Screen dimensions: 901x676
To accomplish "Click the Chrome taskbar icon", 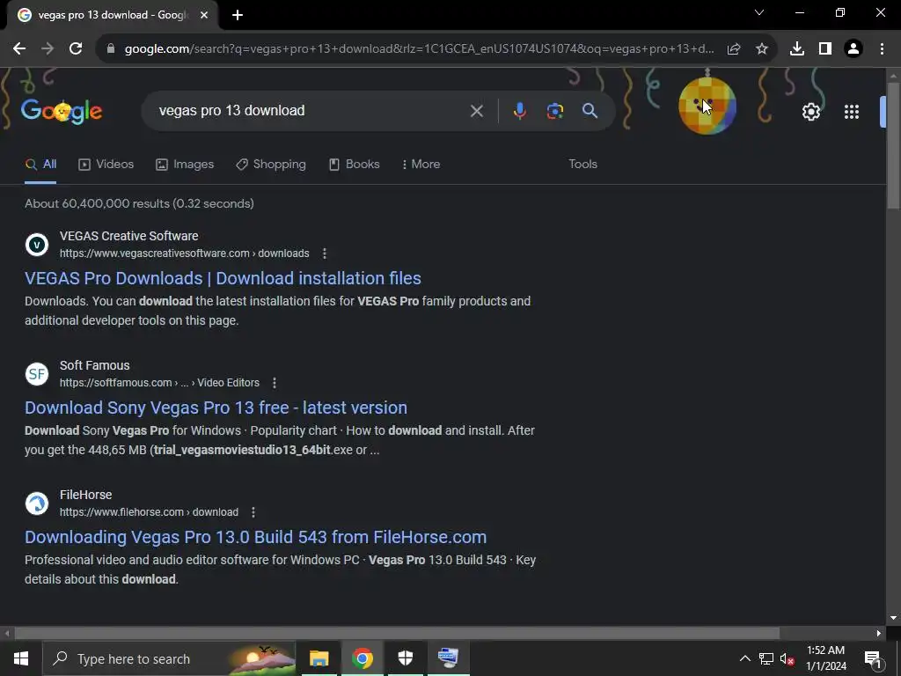I will pos(362,658).
